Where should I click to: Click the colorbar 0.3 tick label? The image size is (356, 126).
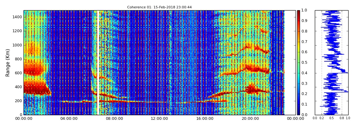(304, 83)
